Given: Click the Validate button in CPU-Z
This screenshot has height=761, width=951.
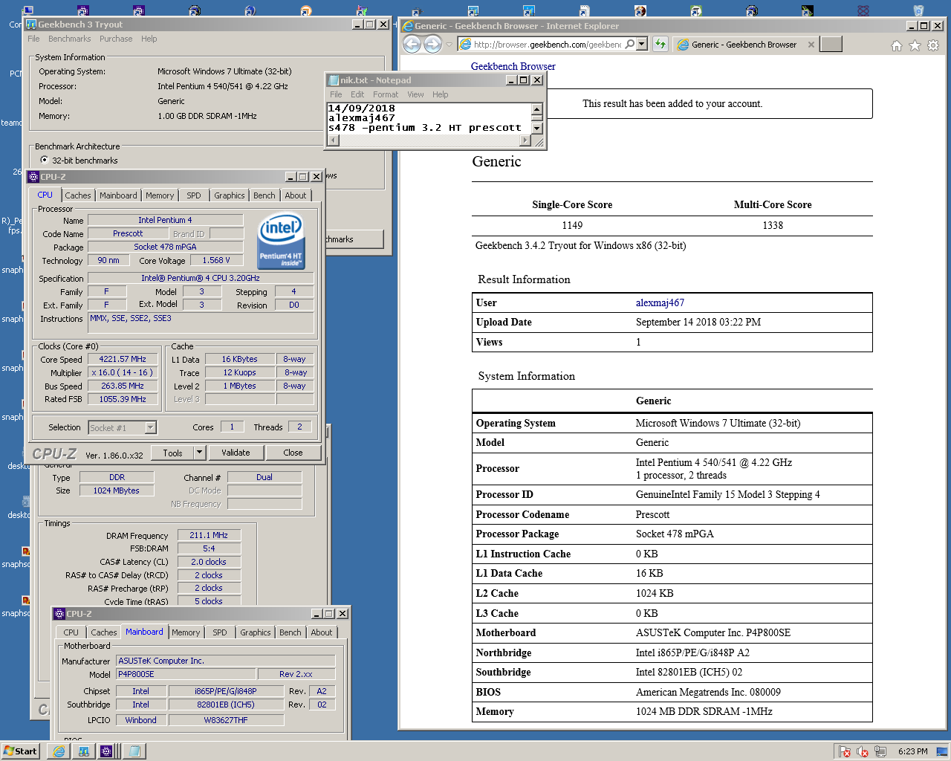Looking at the screenshot, I should point(236,453).
